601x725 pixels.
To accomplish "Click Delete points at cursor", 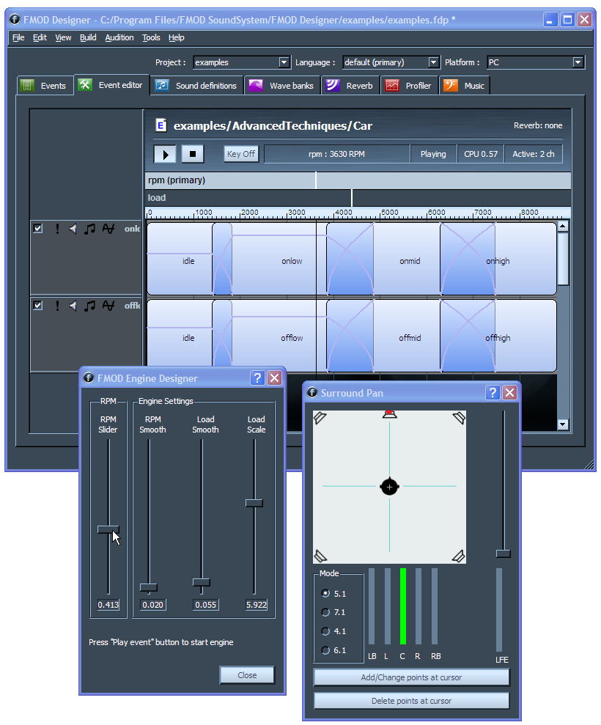I will pyautogui.click(x=411, y=701).
